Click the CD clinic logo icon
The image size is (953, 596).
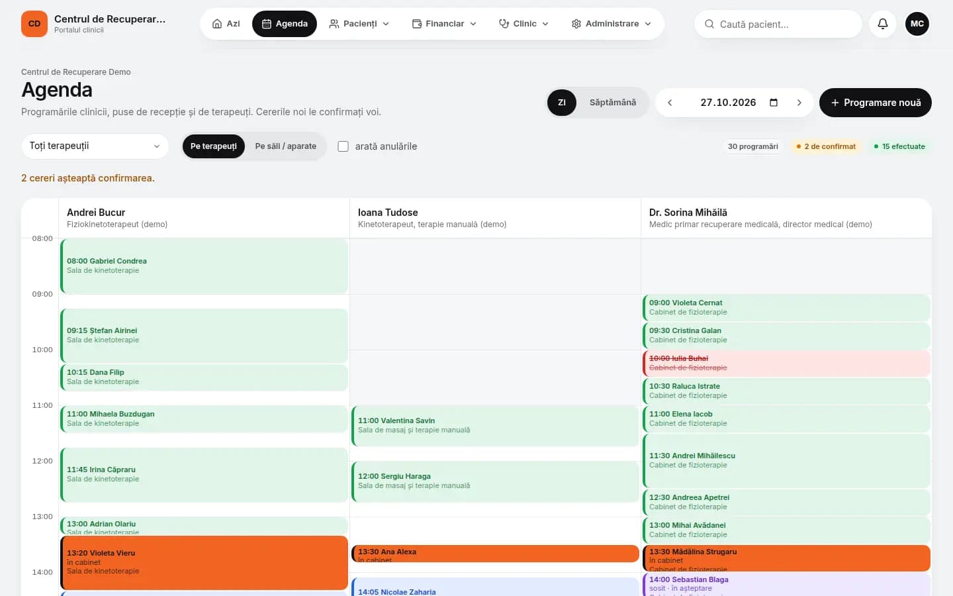coord(34,24)
